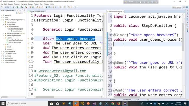Select the target folder
The height and width of the screenshot is (106, 189).
(9, 47)
